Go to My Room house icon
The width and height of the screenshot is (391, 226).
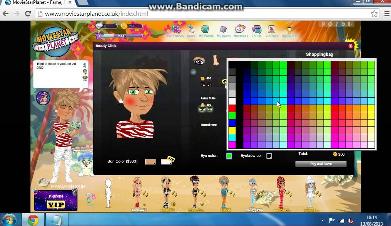(x=223, y=29)
